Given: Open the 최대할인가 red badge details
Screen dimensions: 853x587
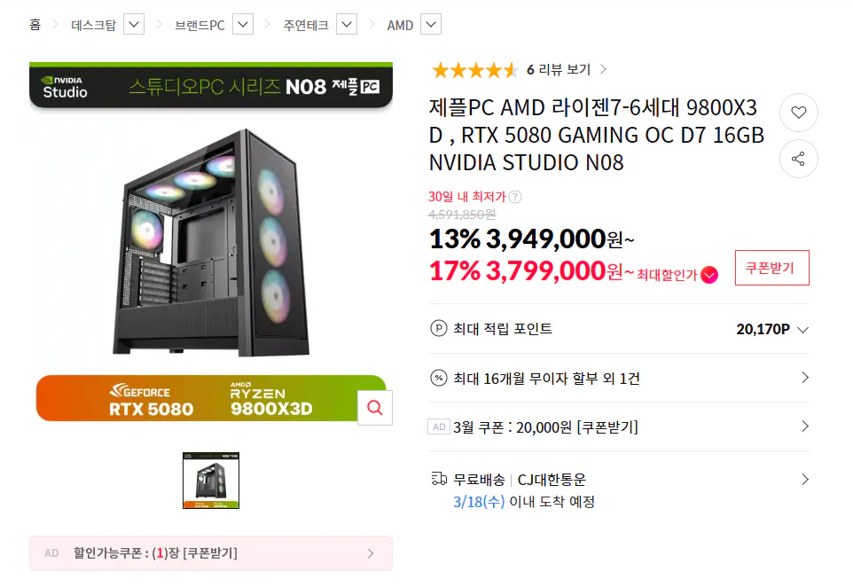Looking at the screenshot, I should 708,275.
